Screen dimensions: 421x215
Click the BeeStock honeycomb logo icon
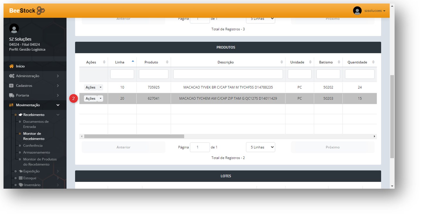click(41, 11)
